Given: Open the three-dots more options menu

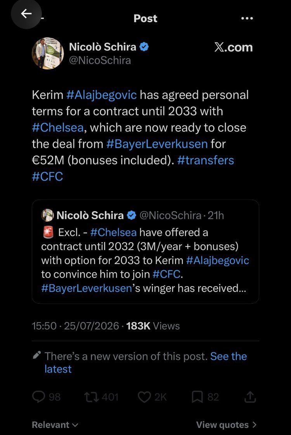Looking at the screenshot, I should click(247, 18).
